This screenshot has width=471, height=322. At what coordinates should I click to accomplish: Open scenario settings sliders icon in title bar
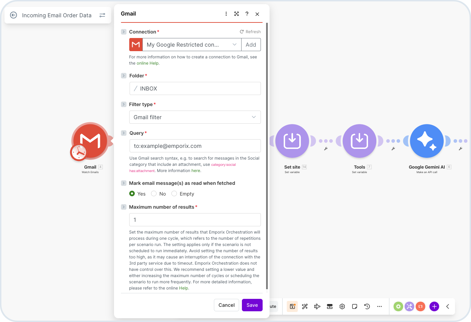click(102, 15)
